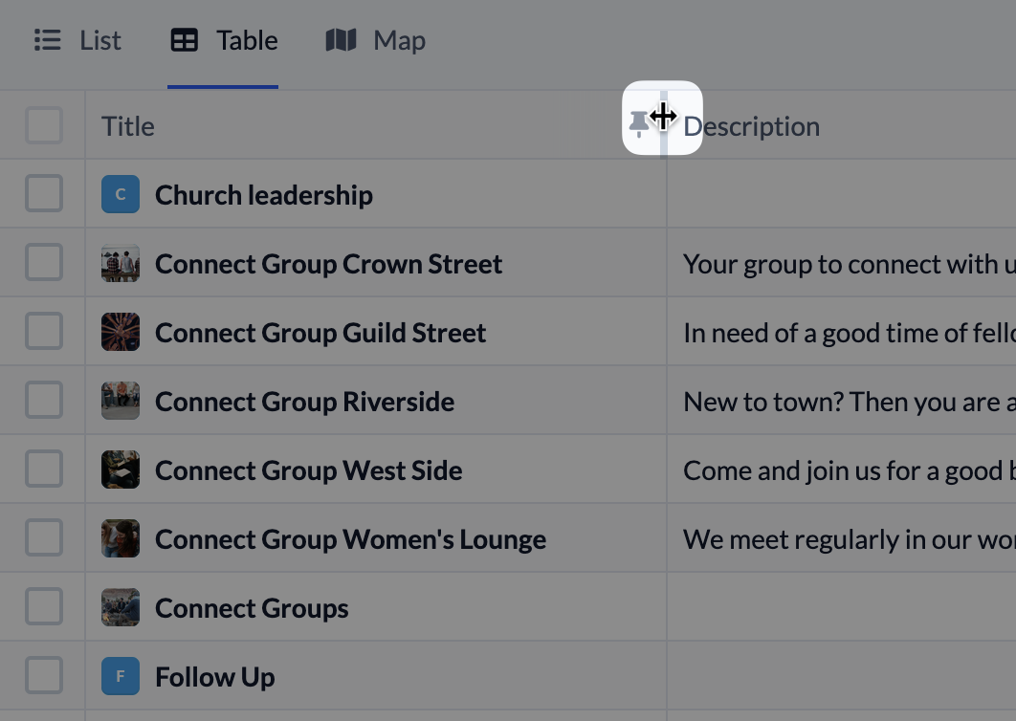Select the Connect Group West Side checkbox
Screen dimensions: 1016x721
click(x=44, y=469)
